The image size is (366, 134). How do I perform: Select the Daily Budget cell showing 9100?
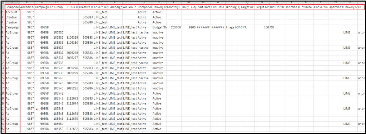(189, 27)
